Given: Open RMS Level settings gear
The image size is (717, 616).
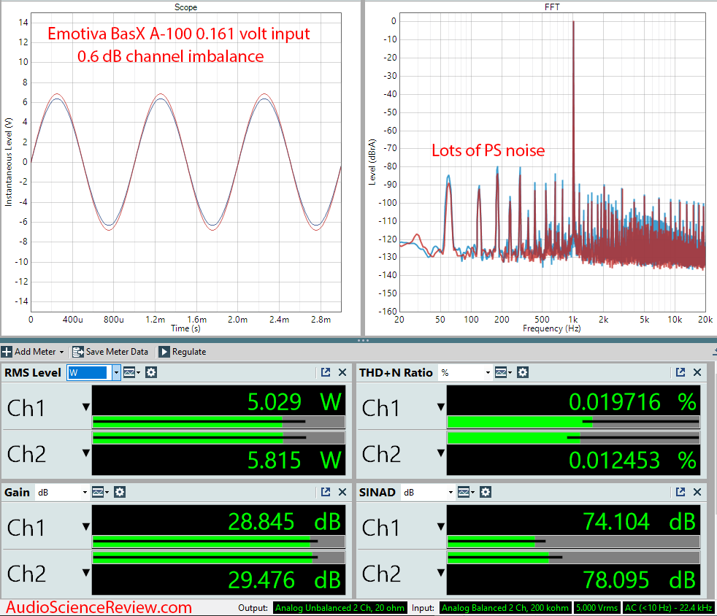Looking at the screenshot, I should (x=151, y=373).
